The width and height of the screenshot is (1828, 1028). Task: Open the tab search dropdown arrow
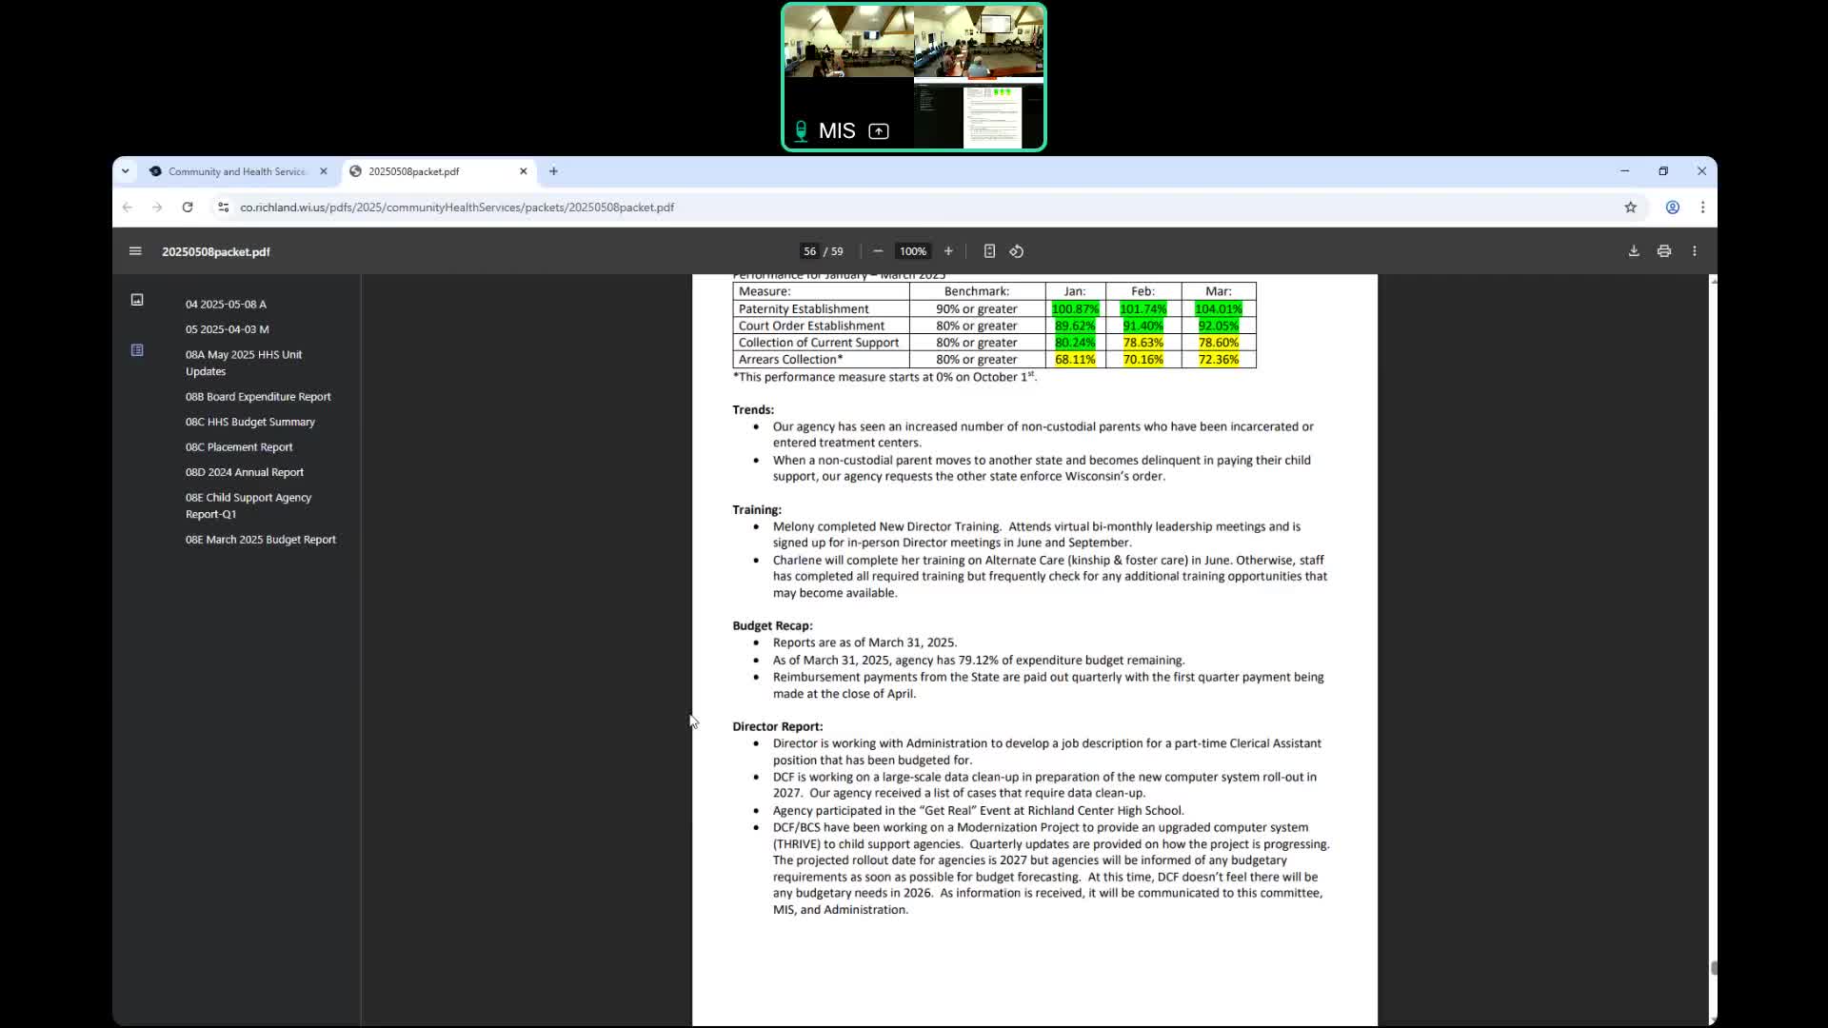[125, 171]
